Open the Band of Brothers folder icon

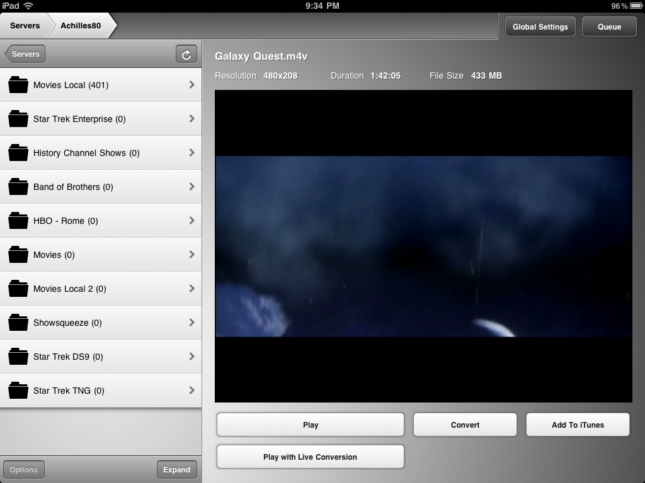[x=18, y=187]
